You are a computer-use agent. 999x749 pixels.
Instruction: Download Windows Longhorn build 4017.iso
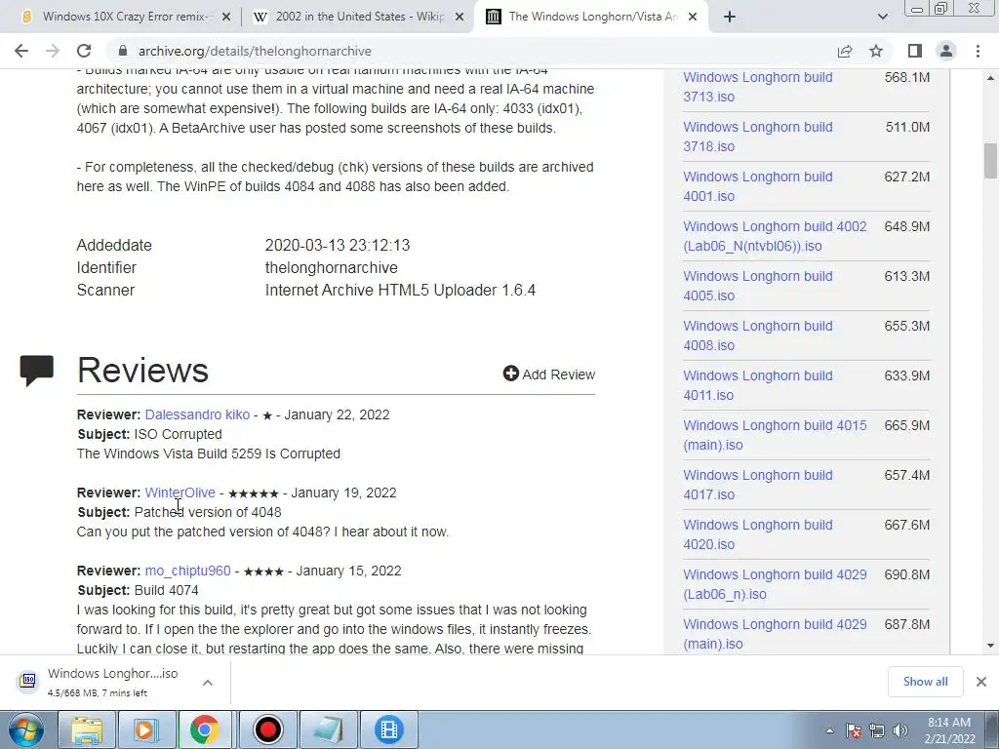click(x=757, y=484)
